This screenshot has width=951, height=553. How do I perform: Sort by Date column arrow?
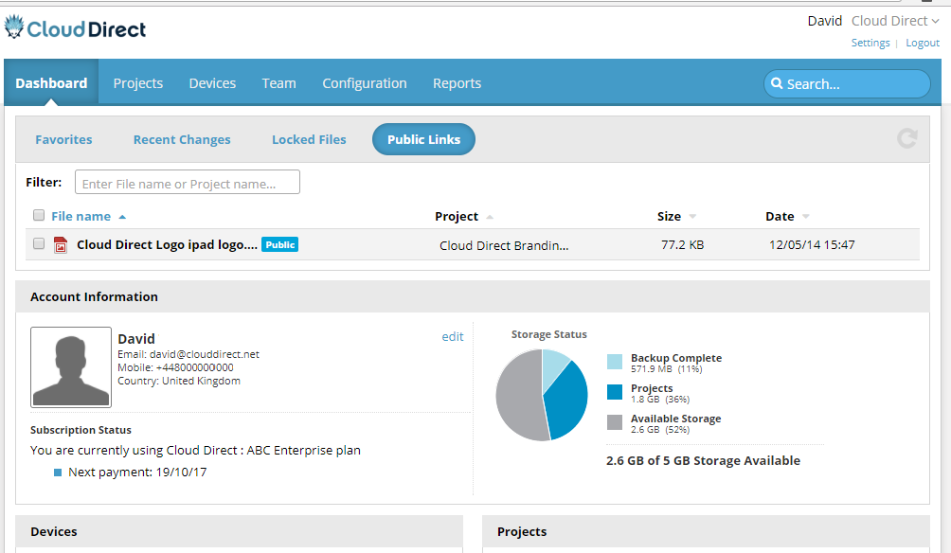pyautogui.click(x=805, y=217)
